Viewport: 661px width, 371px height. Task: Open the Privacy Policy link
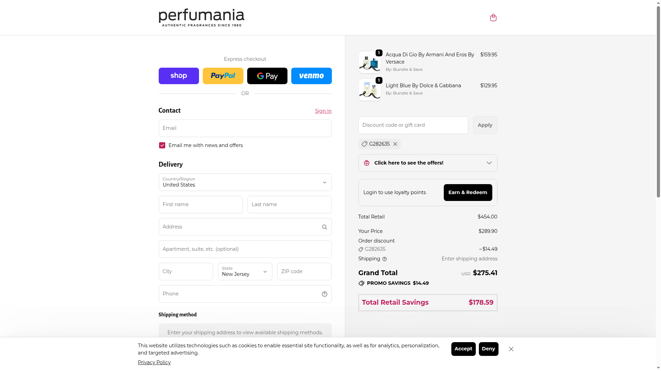(x=154, y=362)
